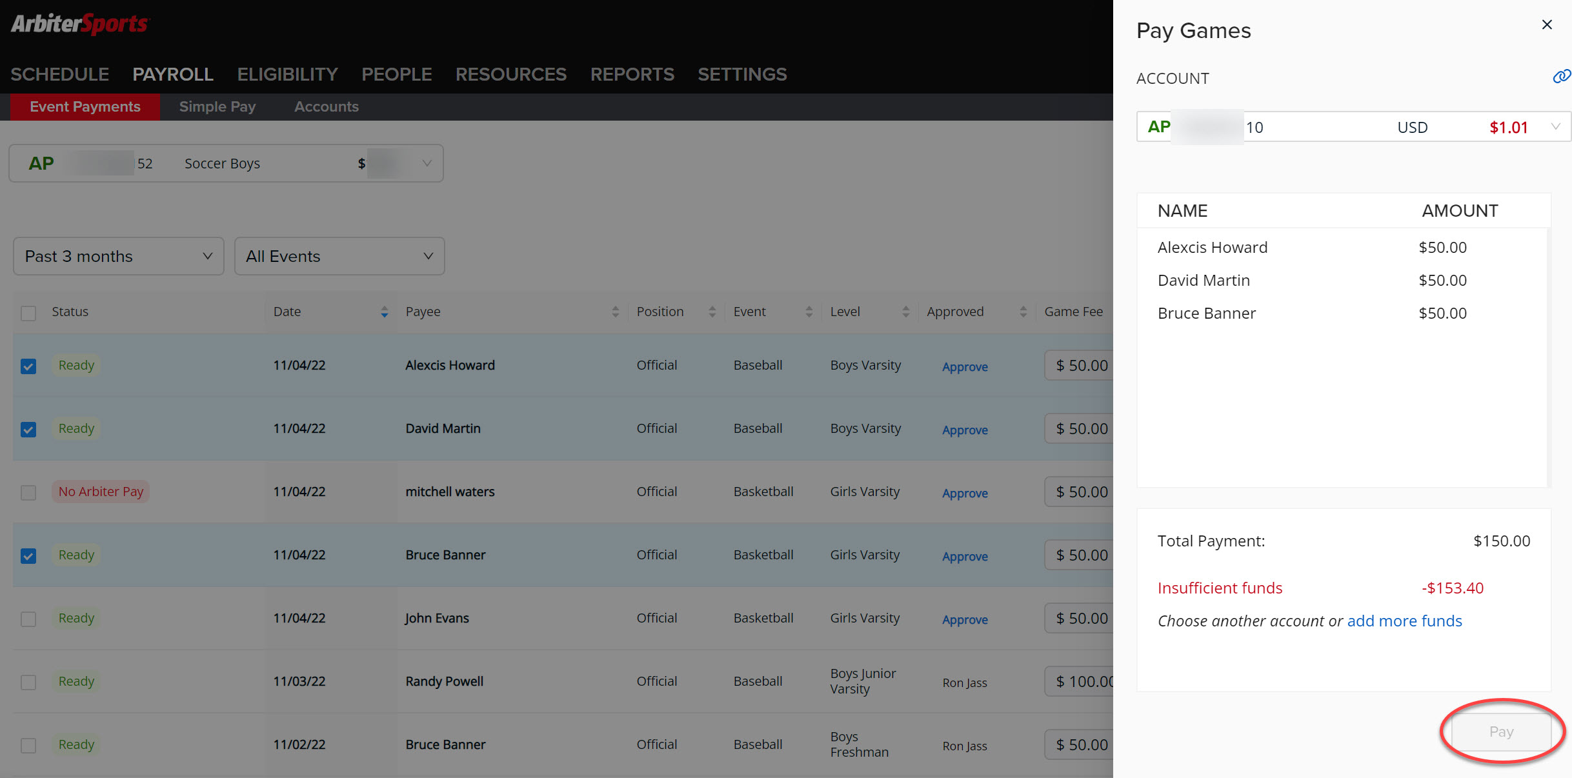Sort table by Event column
Viewport: 1572px width, 778px height.
809,312
